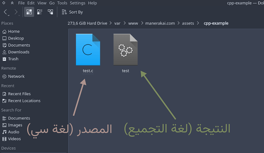Go forward in folder history
The height and width of the screenshot is (153, 264).
16,12
